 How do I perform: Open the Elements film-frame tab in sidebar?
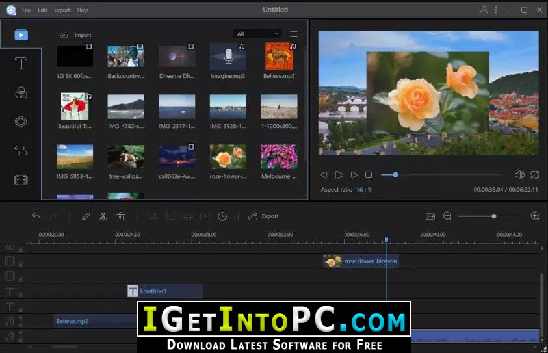[21, 180]
